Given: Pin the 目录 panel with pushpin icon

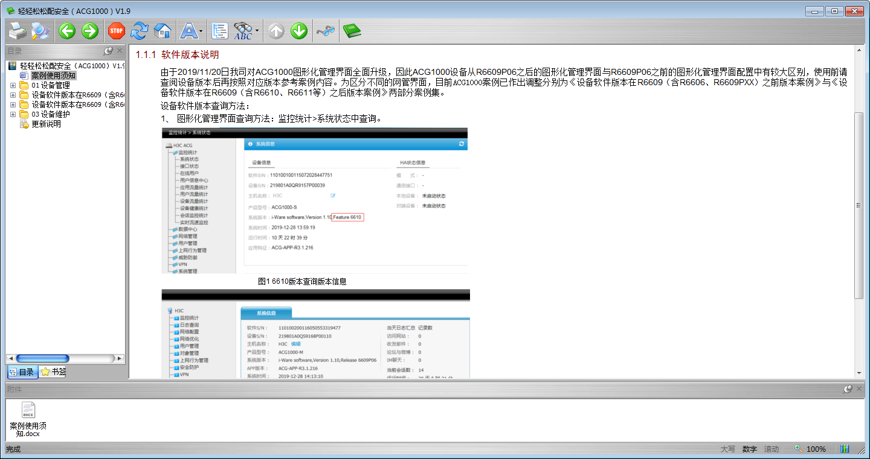Looking at the screenshot, I should coord(109,51).
